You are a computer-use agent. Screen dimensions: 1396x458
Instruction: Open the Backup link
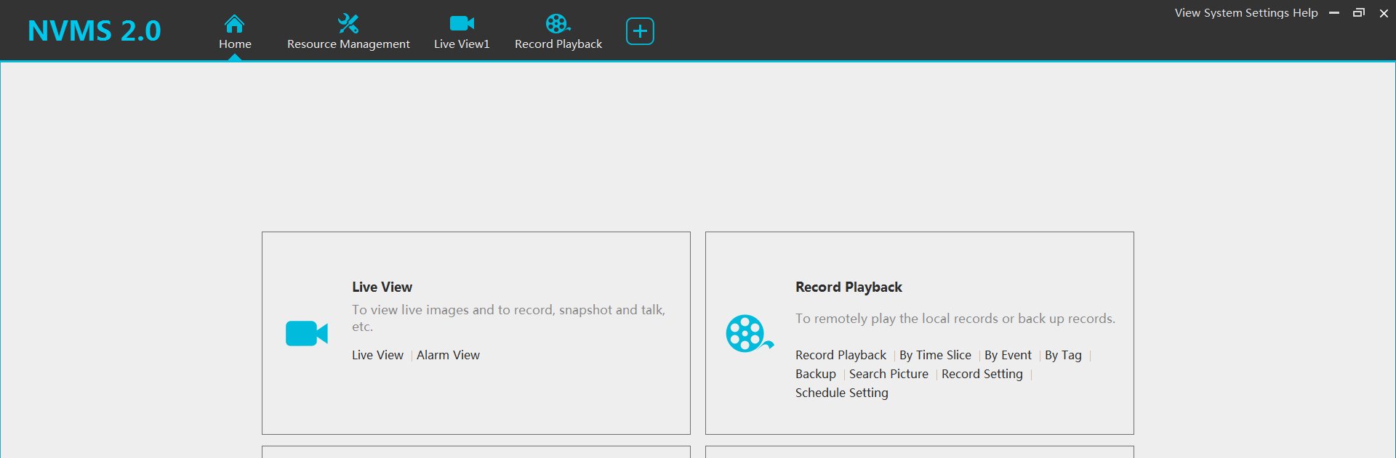[x=815, y=374]
